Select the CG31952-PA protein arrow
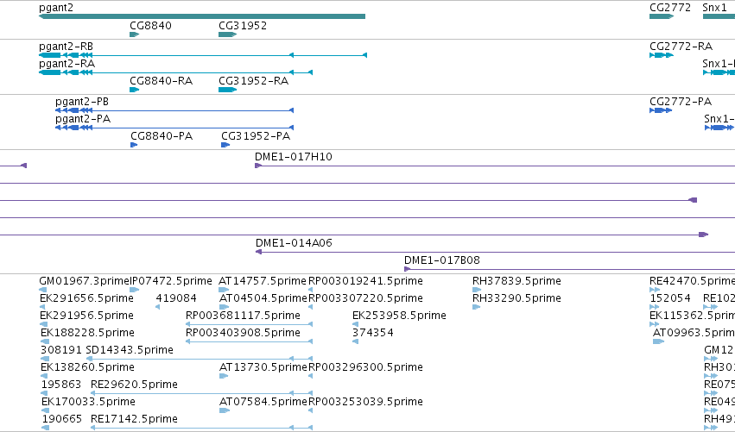Viewport: 735px width, 432px height. coord(225,145)
